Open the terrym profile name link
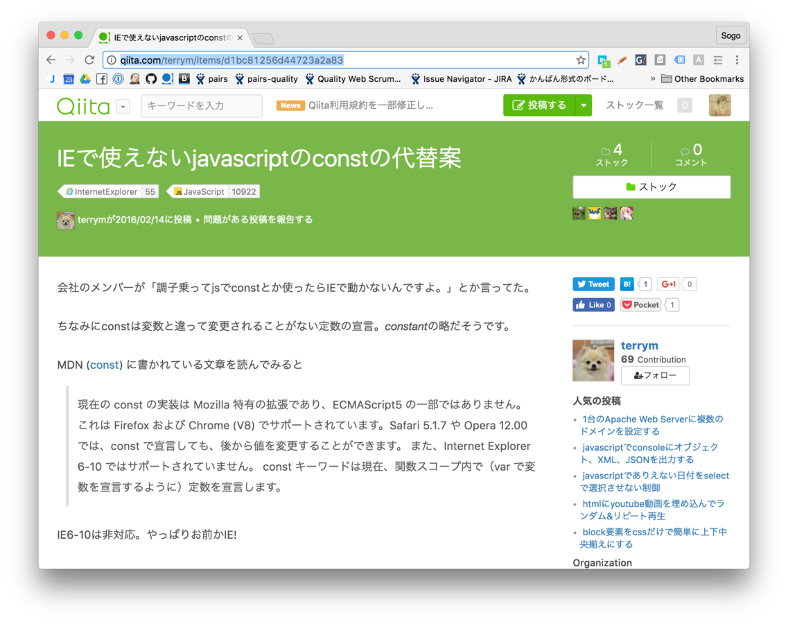This screenshot has width=788, height=624. pos(639,345)
